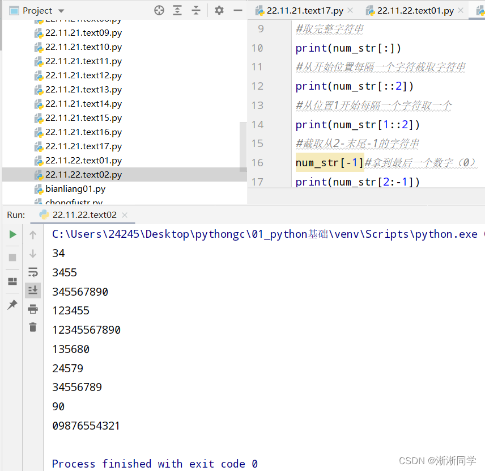This screenshot has height=471, width=485.
Task: Select 22.11.22.text01.py in Project tree
Action: [83, 161]
